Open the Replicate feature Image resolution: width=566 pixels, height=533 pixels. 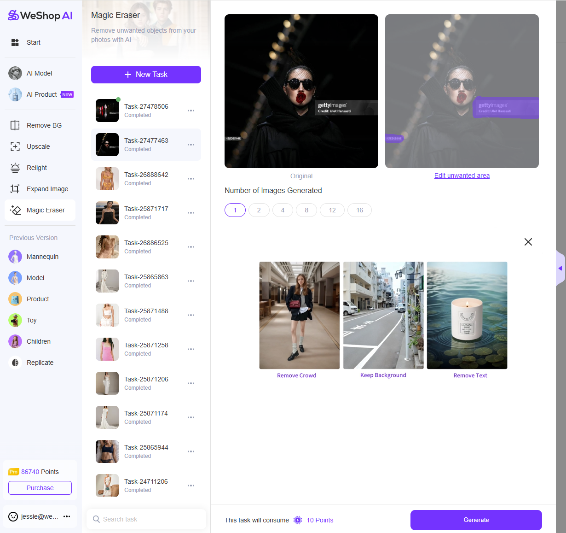[x=40, y=363]
